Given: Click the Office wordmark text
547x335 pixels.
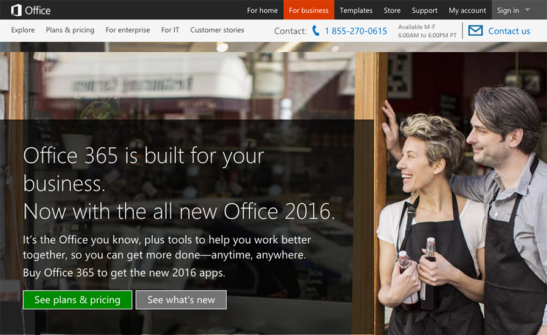Looking at the screenshot, I should tap(38, 10).
